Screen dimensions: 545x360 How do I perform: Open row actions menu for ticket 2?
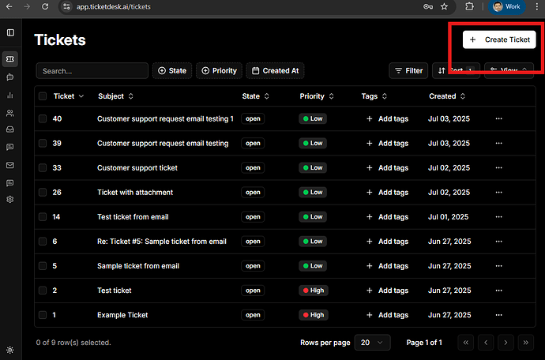coord(498,291)
